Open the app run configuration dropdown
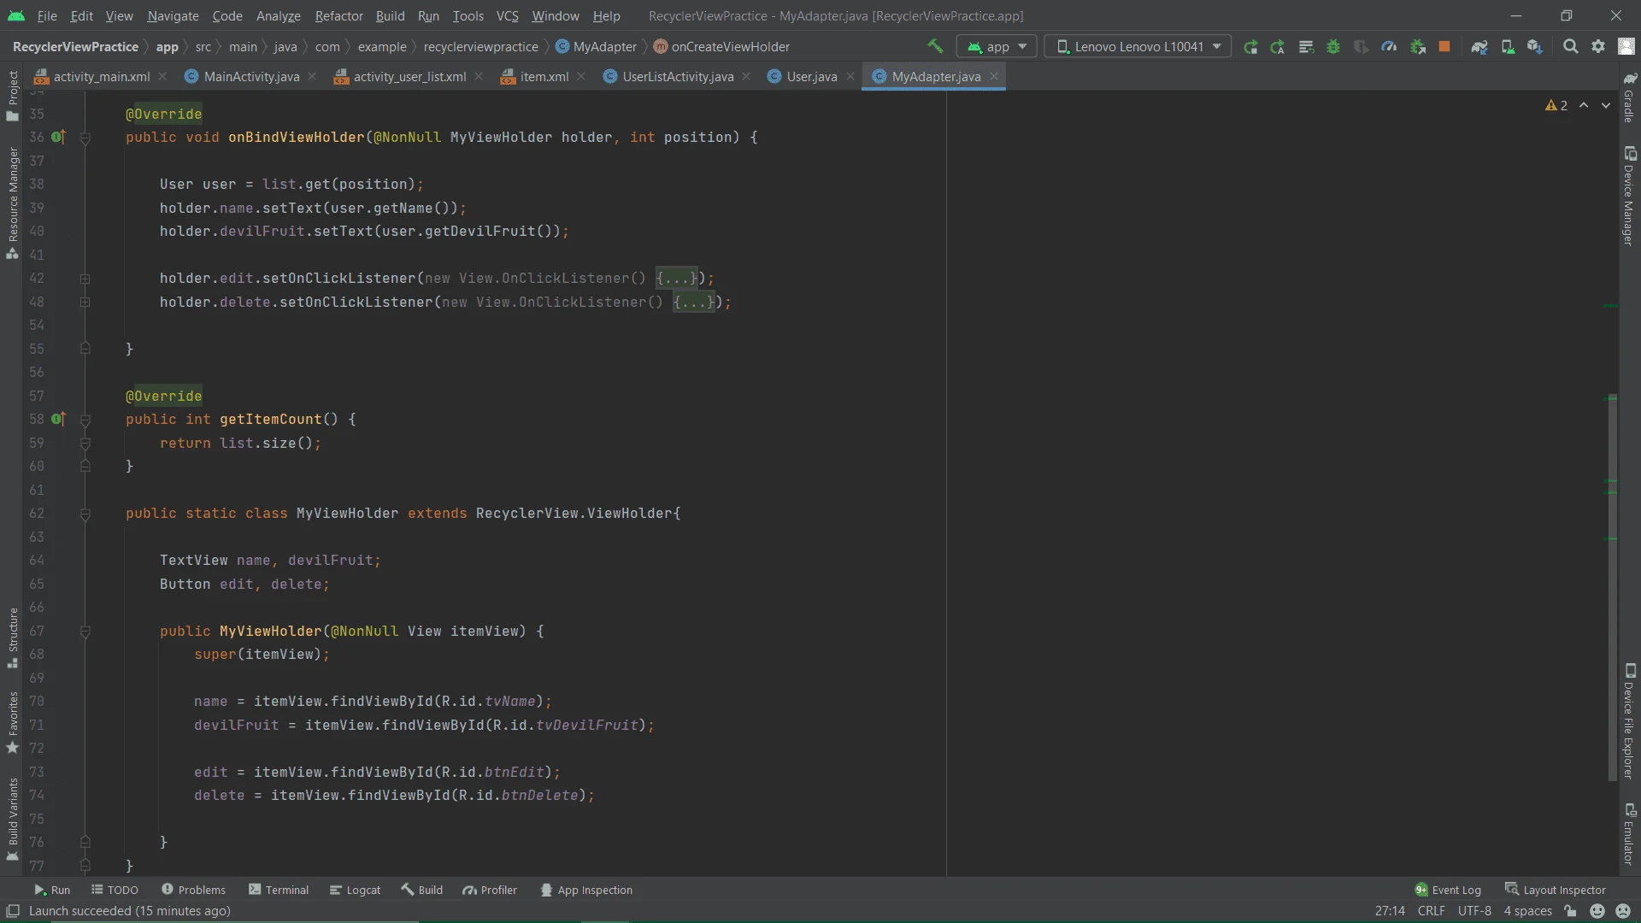1641x923 pixels. [x=997, y=46]
